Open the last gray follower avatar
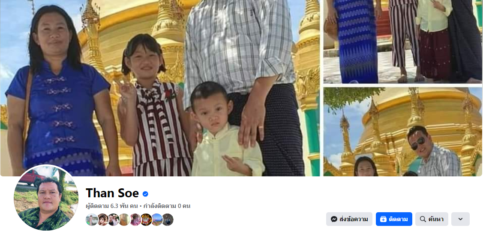Image resolution: width=483 pixels, height=237 pixels. [168, 219]
